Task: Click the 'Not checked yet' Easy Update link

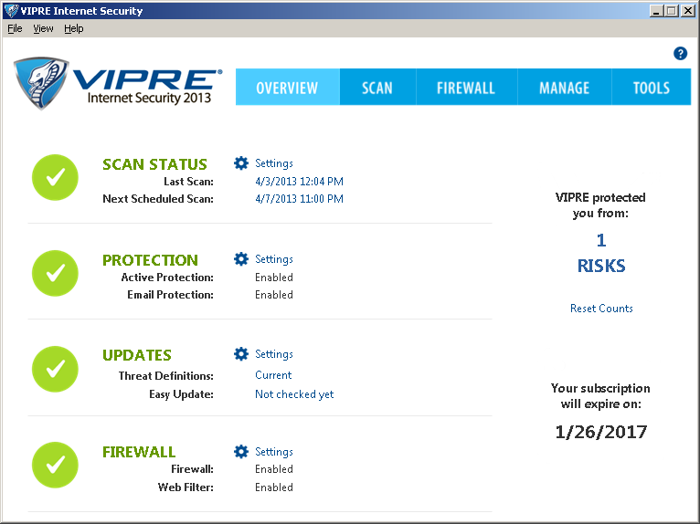Action: pyautogui.click(x=294, y=394)
